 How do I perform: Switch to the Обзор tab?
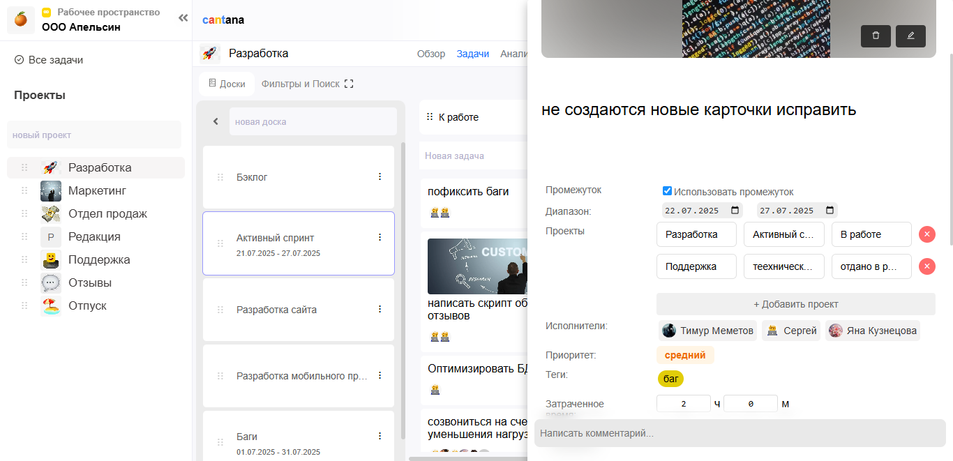[433, 53]
